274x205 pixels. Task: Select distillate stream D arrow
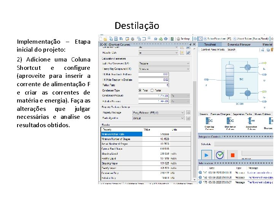tap(264, 75)
